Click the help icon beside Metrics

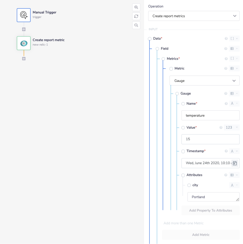point(226,58)
